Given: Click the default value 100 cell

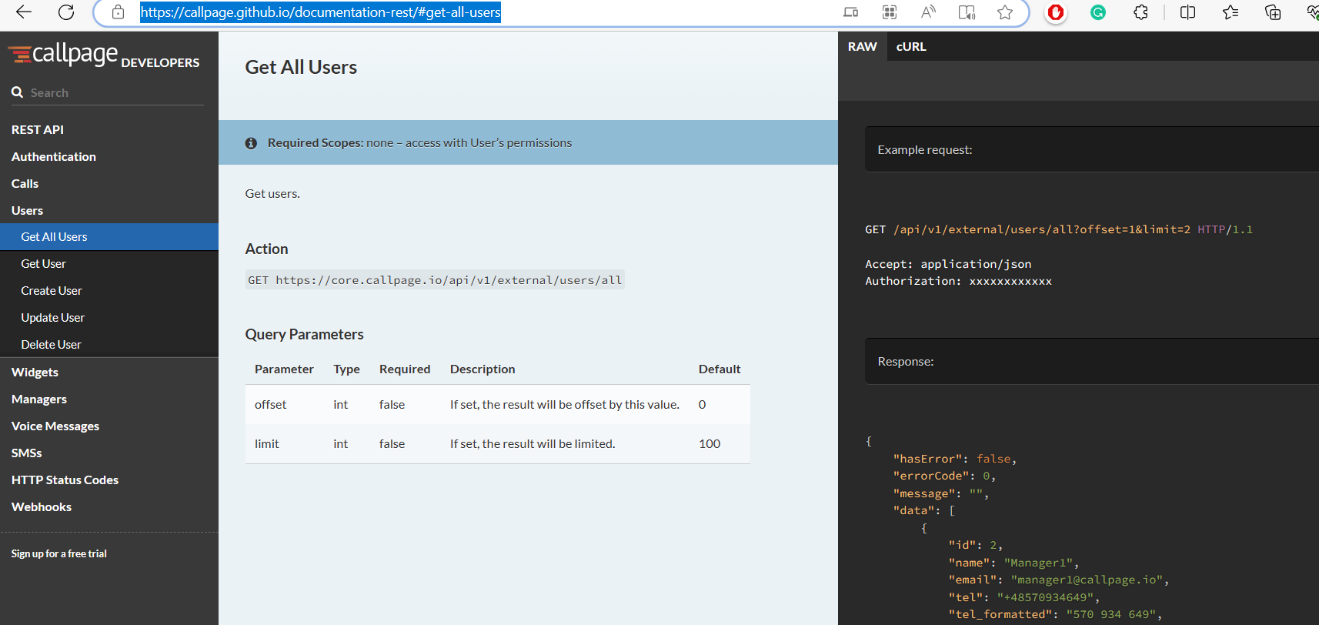Looking at the screenshot, I should pyautogui.click(x=710, y=444).
